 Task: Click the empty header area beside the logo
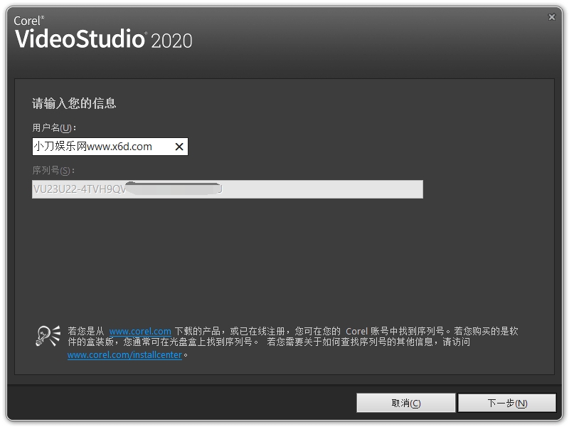(370, 39)
